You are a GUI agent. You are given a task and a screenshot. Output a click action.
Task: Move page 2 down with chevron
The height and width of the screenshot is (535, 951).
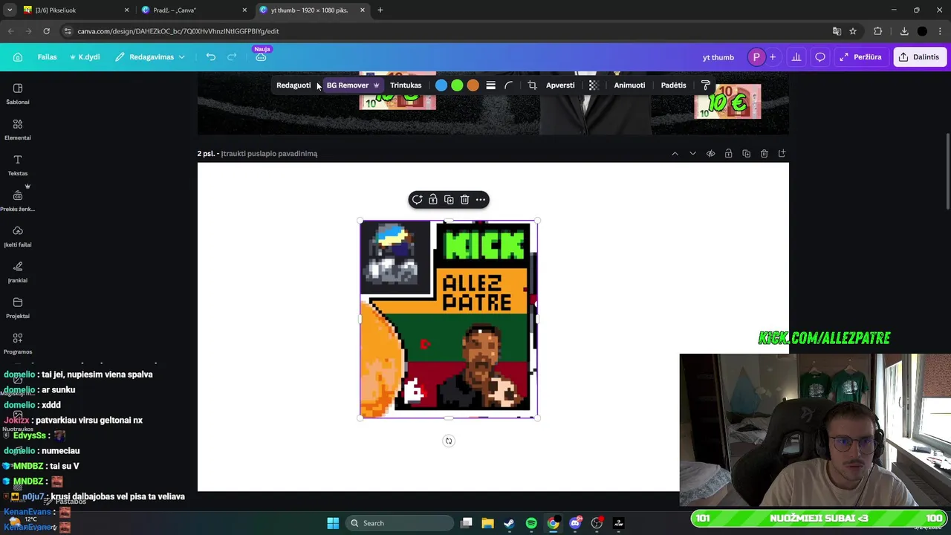[692, 154]
